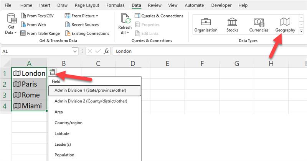Click From Web data source
Screen dimensions: 307x161
(x=33, y=24)
